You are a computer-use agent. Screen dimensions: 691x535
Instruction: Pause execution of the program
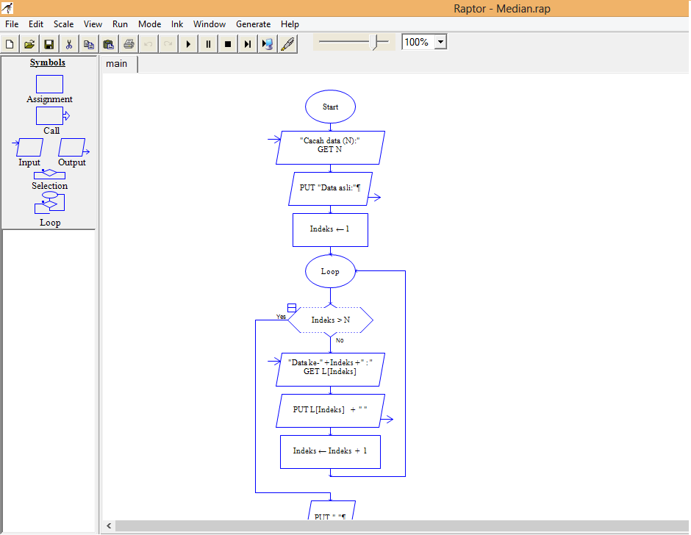208,43
